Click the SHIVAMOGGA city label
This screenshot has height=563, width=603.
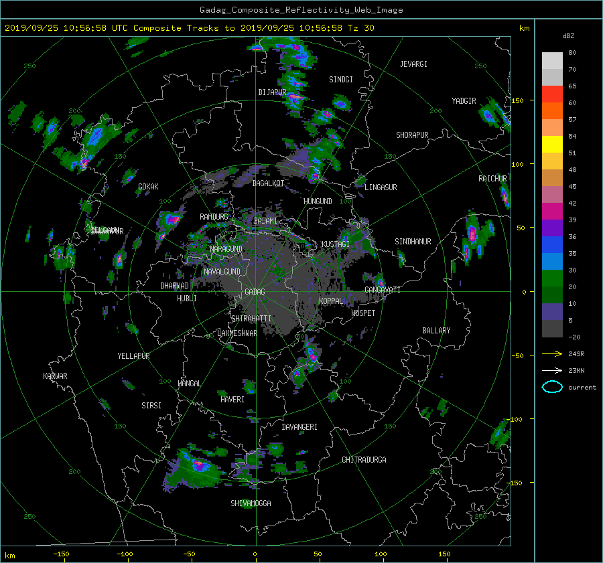[251, 503]
